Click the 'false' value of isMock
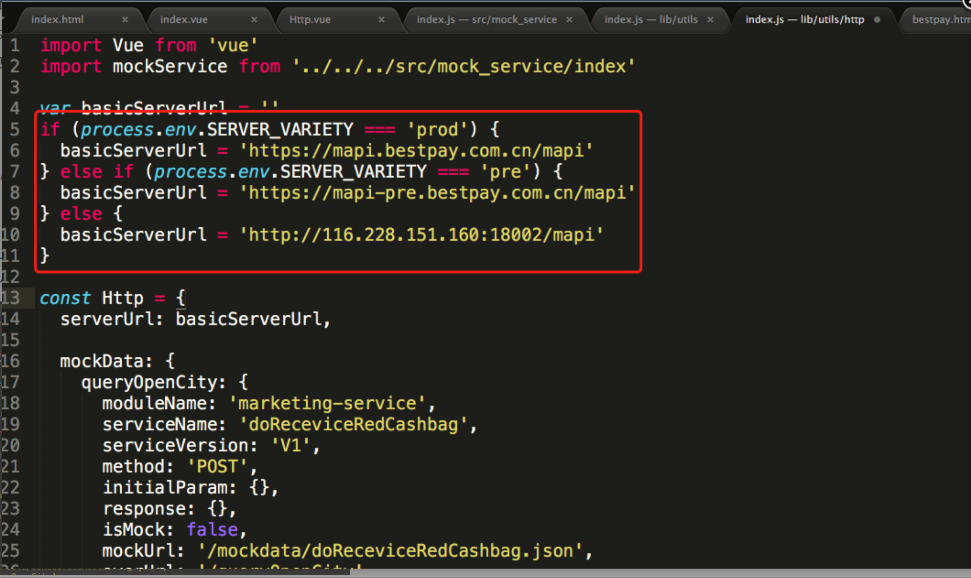Screen dimensions: 971x578 (213, 530)
